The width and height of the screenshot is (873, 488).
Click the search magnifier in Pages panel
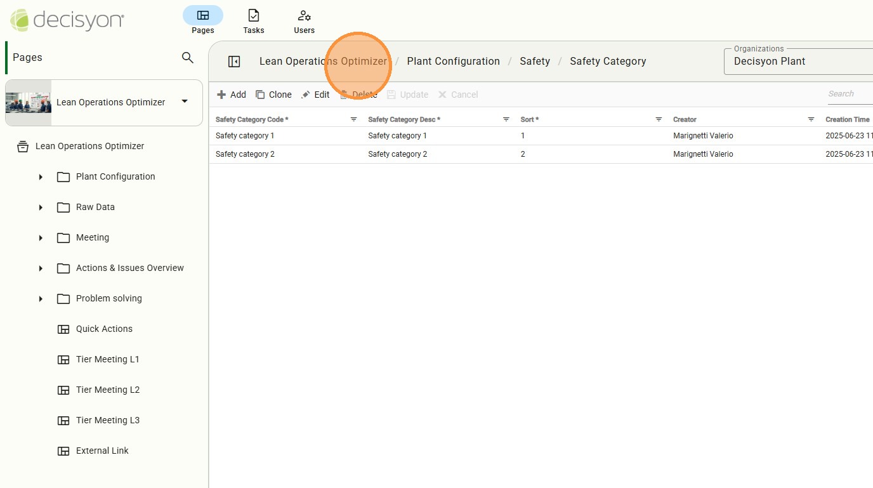point(187,58)
